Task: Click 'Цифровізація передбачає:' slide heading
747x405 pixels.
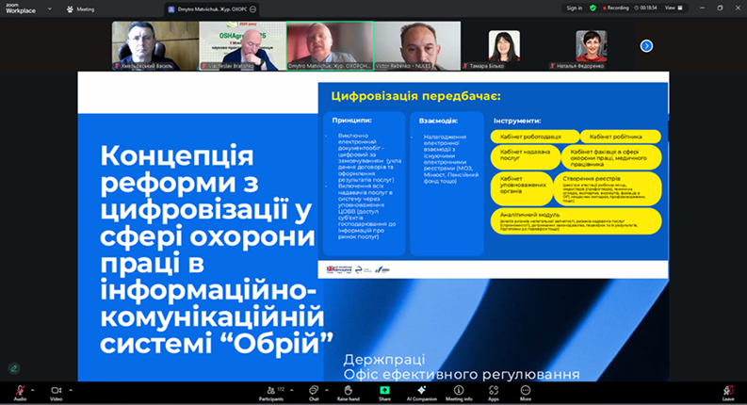Action: click(x=416, y=96)
